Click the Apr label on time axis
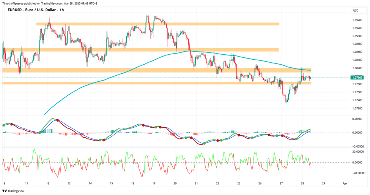 [345, 183]
